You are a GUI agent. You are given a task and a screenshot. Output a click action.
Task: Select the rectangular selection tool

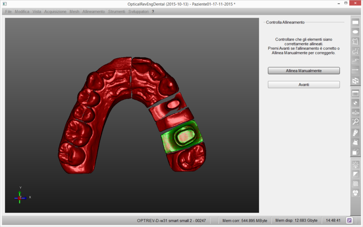356,22
